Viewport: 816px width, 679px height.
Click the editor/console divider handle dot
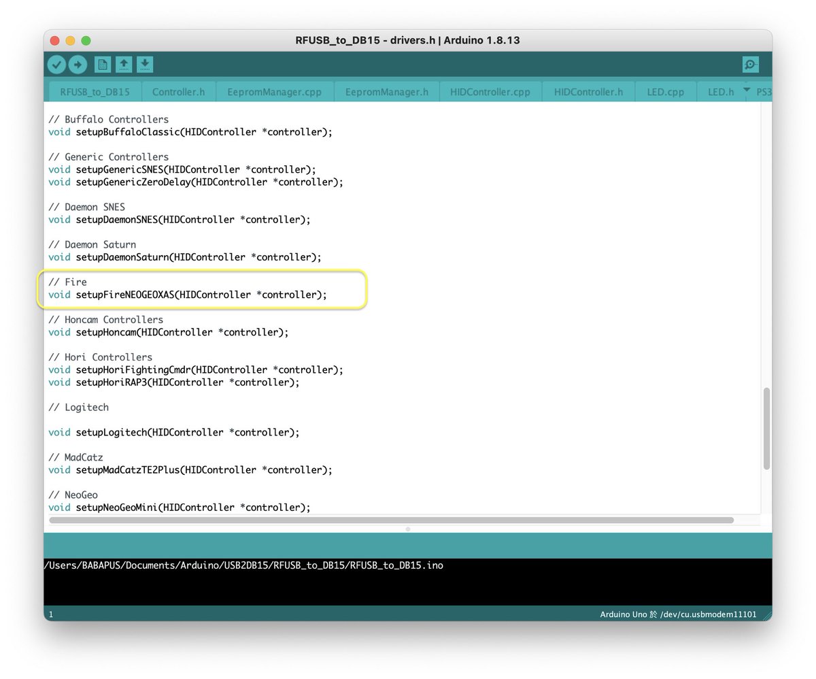pyautogui.click(x=408, y=529)
